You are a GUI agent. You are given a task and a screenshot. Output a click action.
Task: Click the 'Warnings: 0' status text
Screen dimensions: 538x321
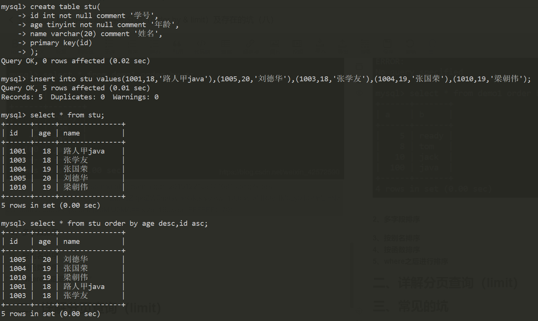(x=136, y=97)
